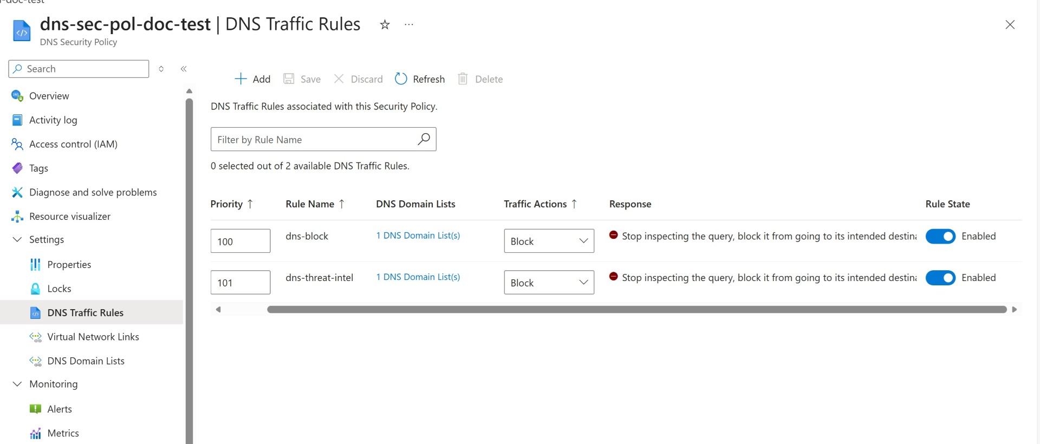Click the DNS Domain Lists sidebar icon
Viewport: 1040px width, 444px height.
35,361
